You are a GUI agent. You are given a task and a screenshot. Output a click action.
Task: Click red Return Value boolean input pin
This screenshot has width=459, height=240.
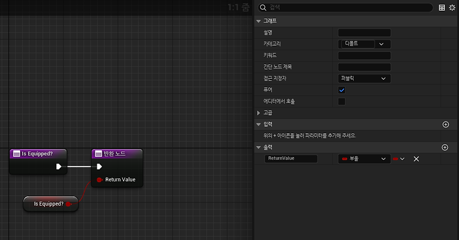[x=99, y=180]
